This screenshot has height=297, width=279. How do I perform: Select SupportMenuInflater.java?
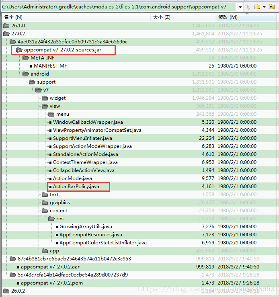[x=82, y=138]
